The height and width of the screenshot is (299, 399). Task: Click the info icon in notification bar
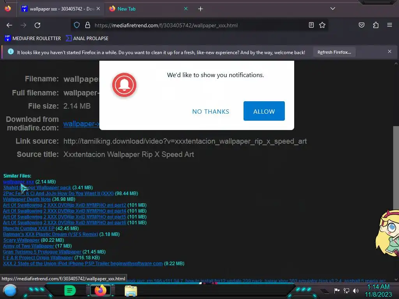[x=11, y=52]
